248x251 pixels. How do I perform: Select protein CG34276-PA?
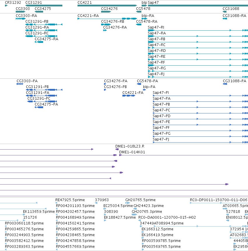[x=116, y=81]
